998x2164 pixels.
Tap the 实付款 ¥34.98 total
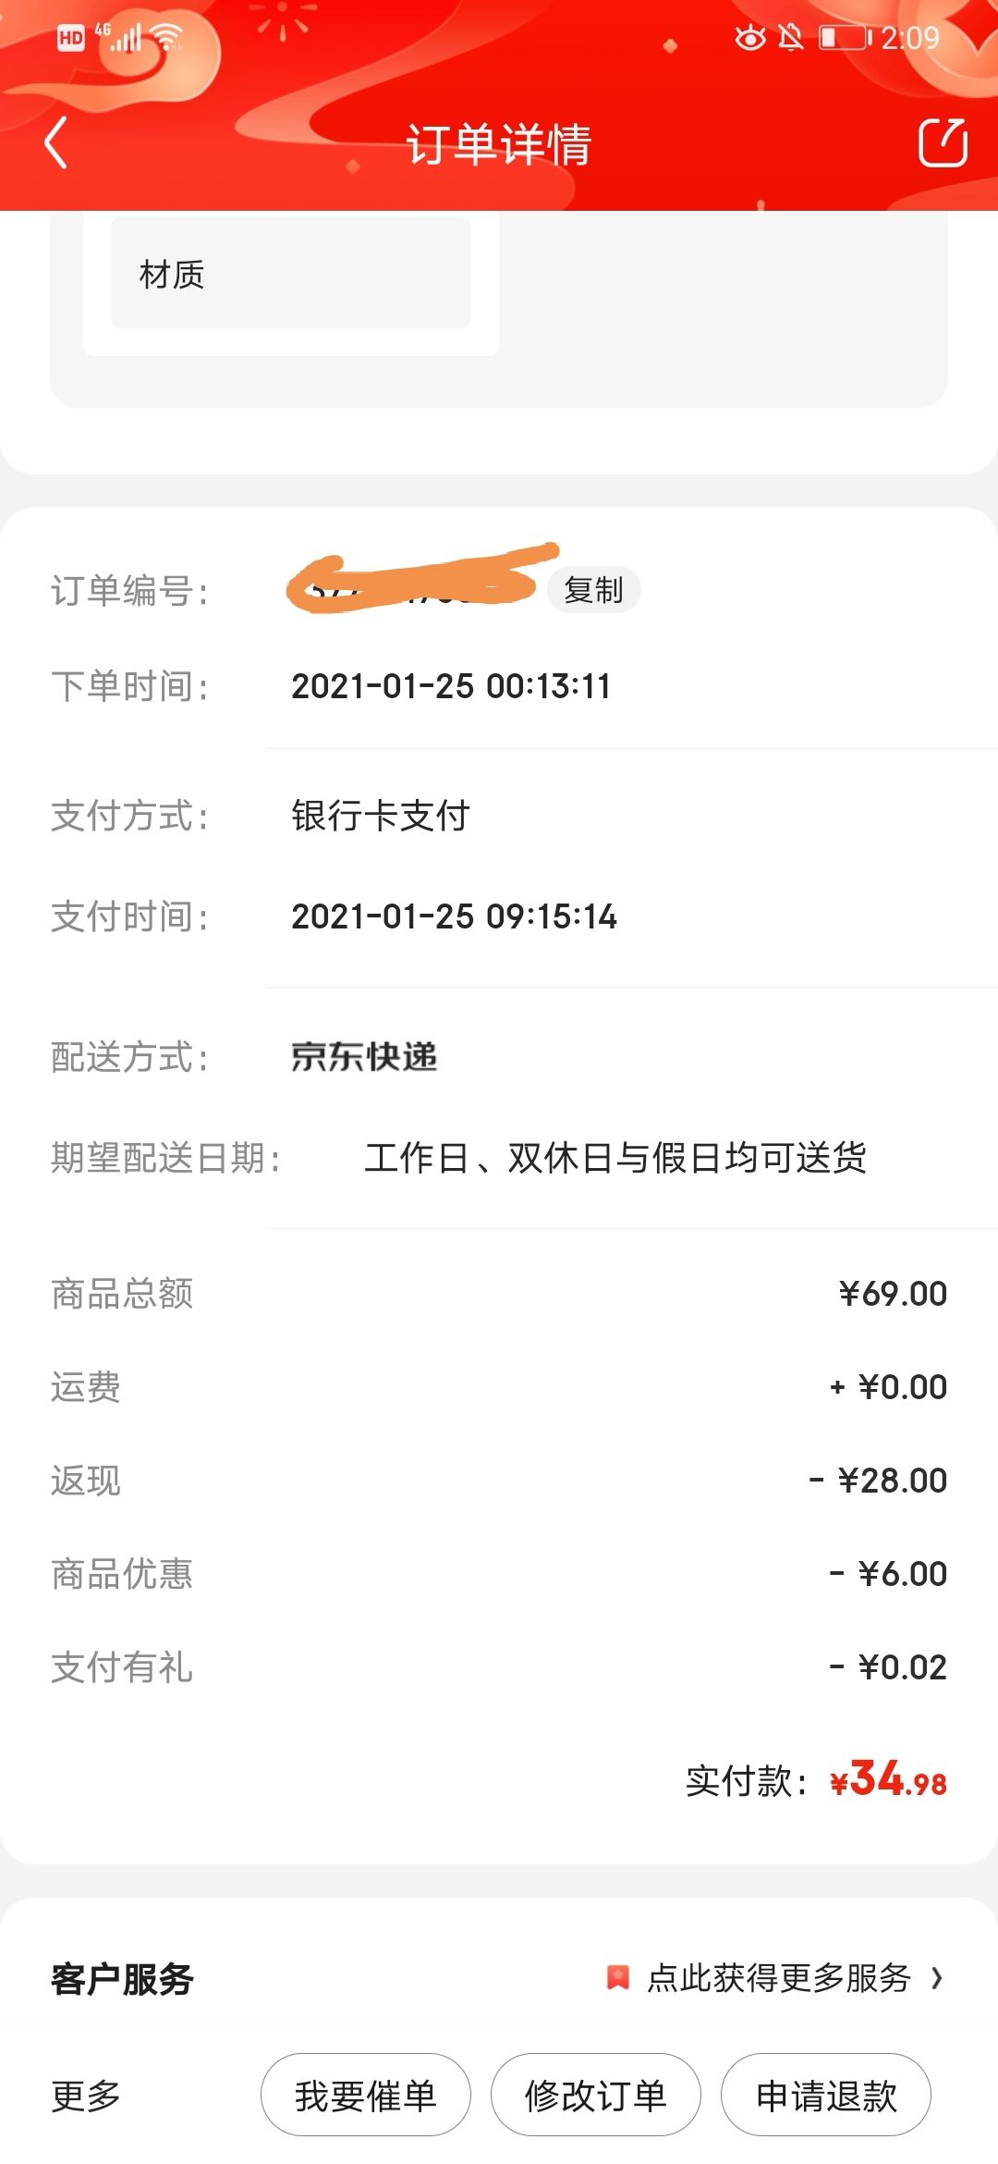(x=816, y=1779)
